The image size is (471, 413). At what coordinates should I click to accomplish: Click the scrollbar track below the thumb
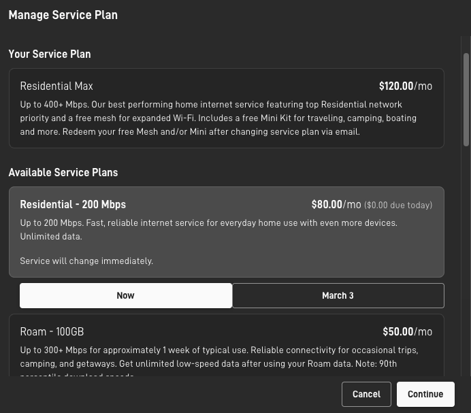(x=466, y=259)
